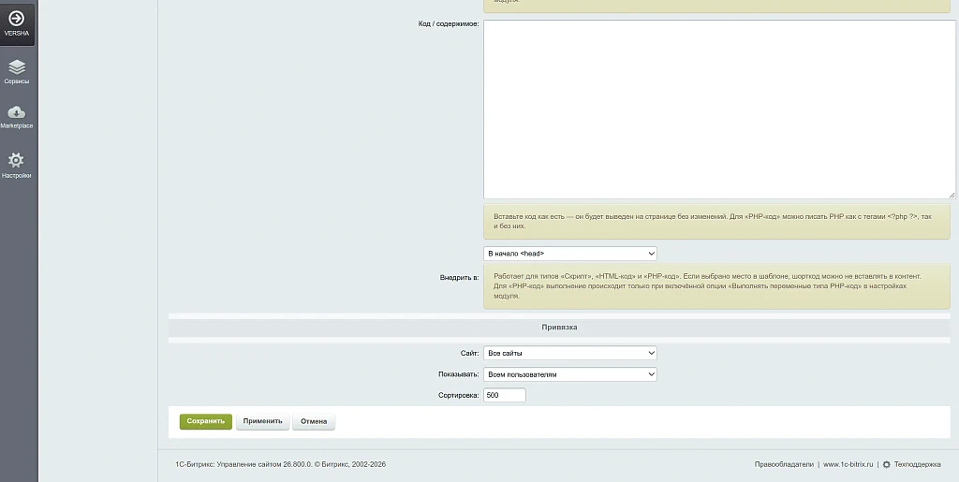The width and height of the screenshot is (959, 482).
Task: Focus the Сортировка field showing 500
Action: 505,395
